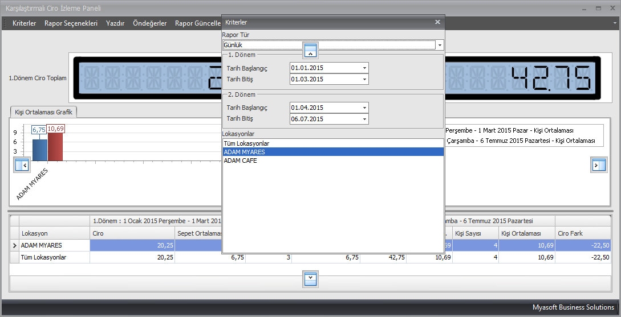Viewport: 621px width, 317px height.
Task: Select Tüm Lokasyonlar in the list
Action: click(333, 143)
